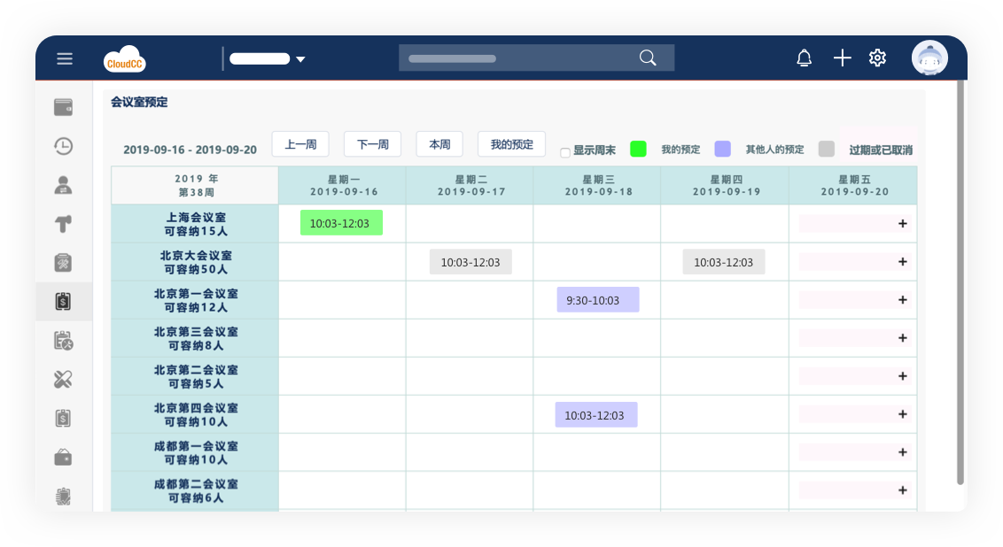
Task: Show 我的预定 bookings
Action: 511,144
